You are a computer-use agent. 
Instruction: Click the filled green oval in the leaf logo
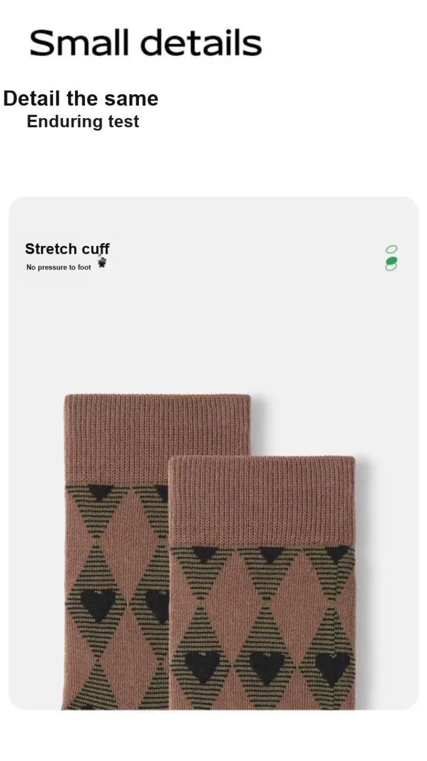click(391, 261)
